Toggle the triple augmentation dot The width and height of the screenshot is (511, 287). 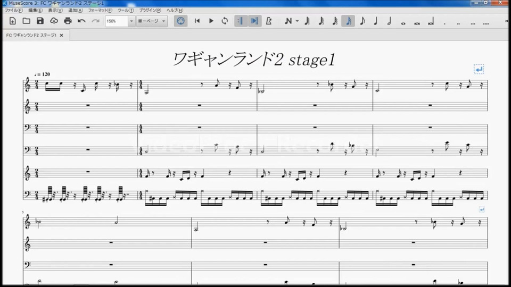click(473, 23)
